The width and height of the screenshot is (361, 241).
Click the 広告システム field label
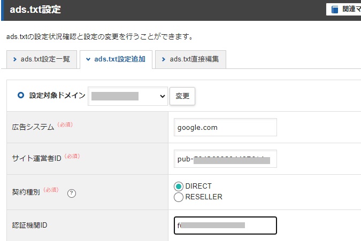pos(33,127)
